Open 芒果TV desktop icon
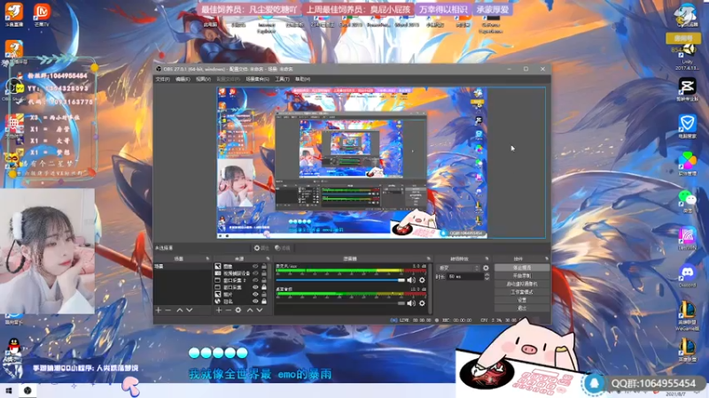Screen dimensions: 709x398 coord(42,14)
